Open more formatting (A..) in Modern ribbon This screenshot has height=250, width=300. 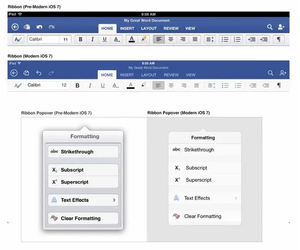pos(116,85)
